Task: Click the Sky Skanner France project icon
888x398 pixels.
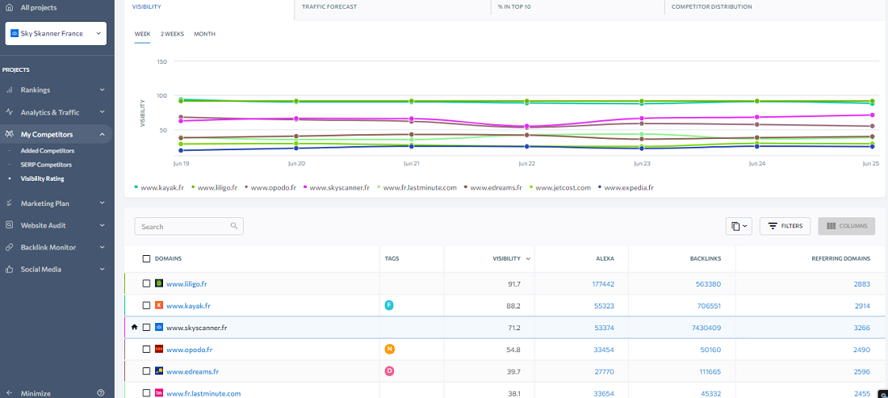Action: pos(15,34)
